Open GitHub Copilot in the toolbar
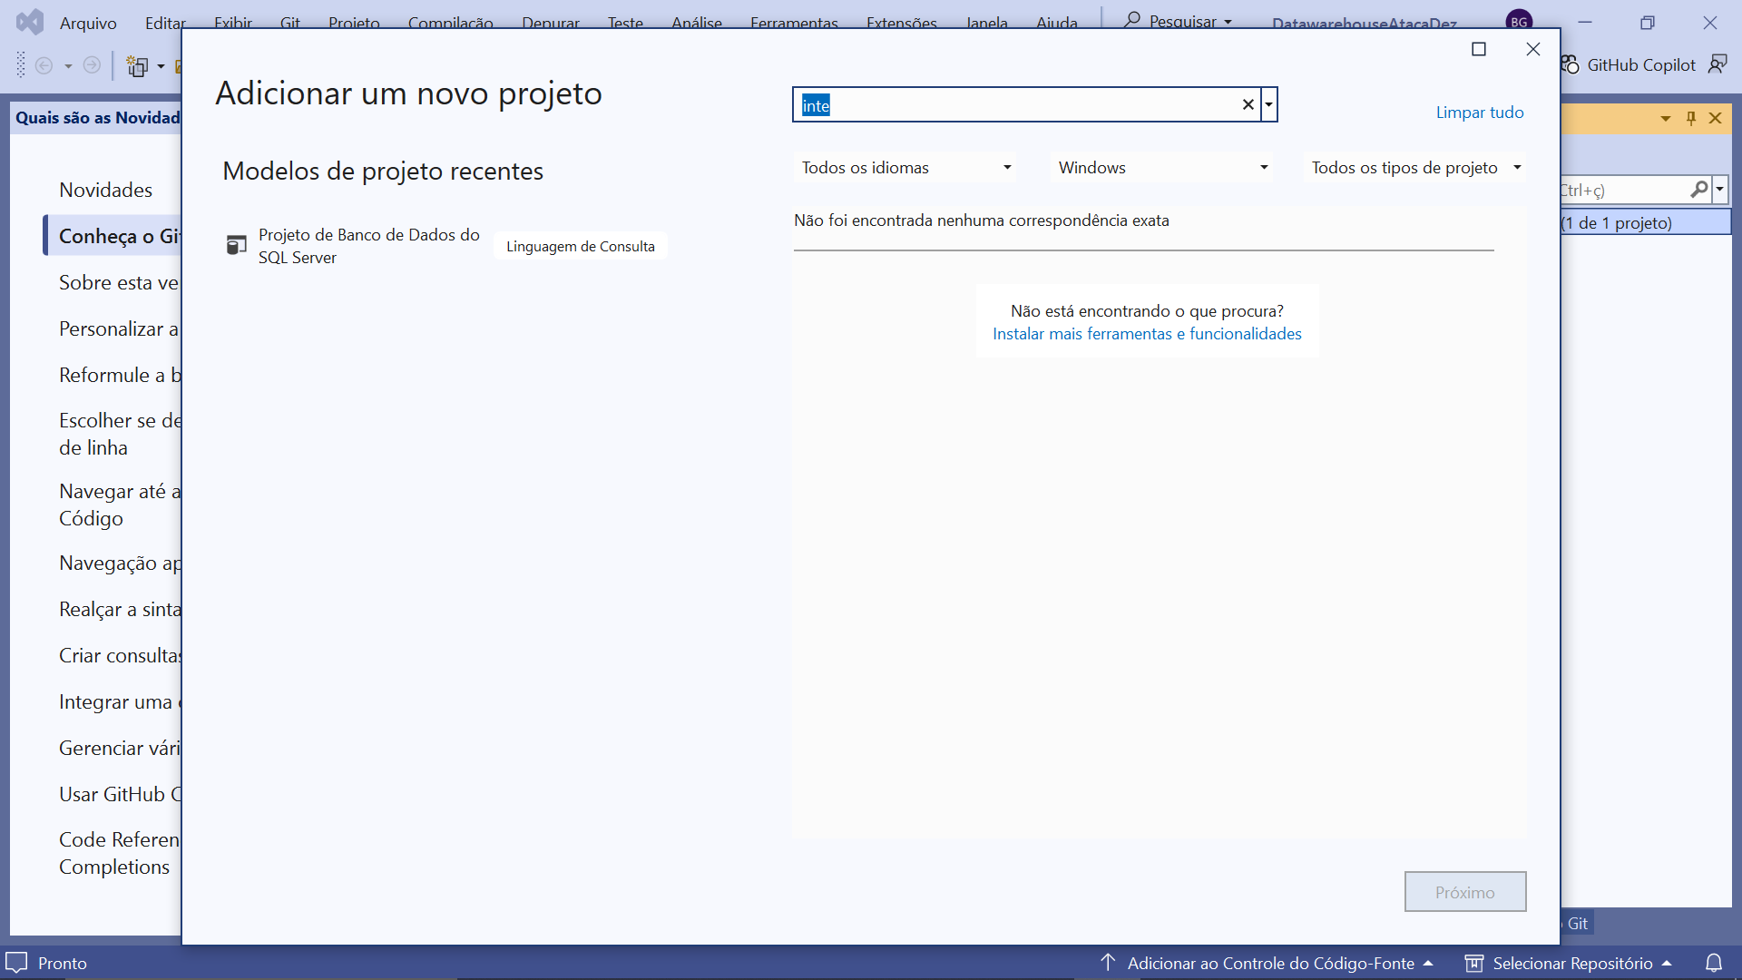The width and height of the screenshot is (1742, 980). 1629,65
